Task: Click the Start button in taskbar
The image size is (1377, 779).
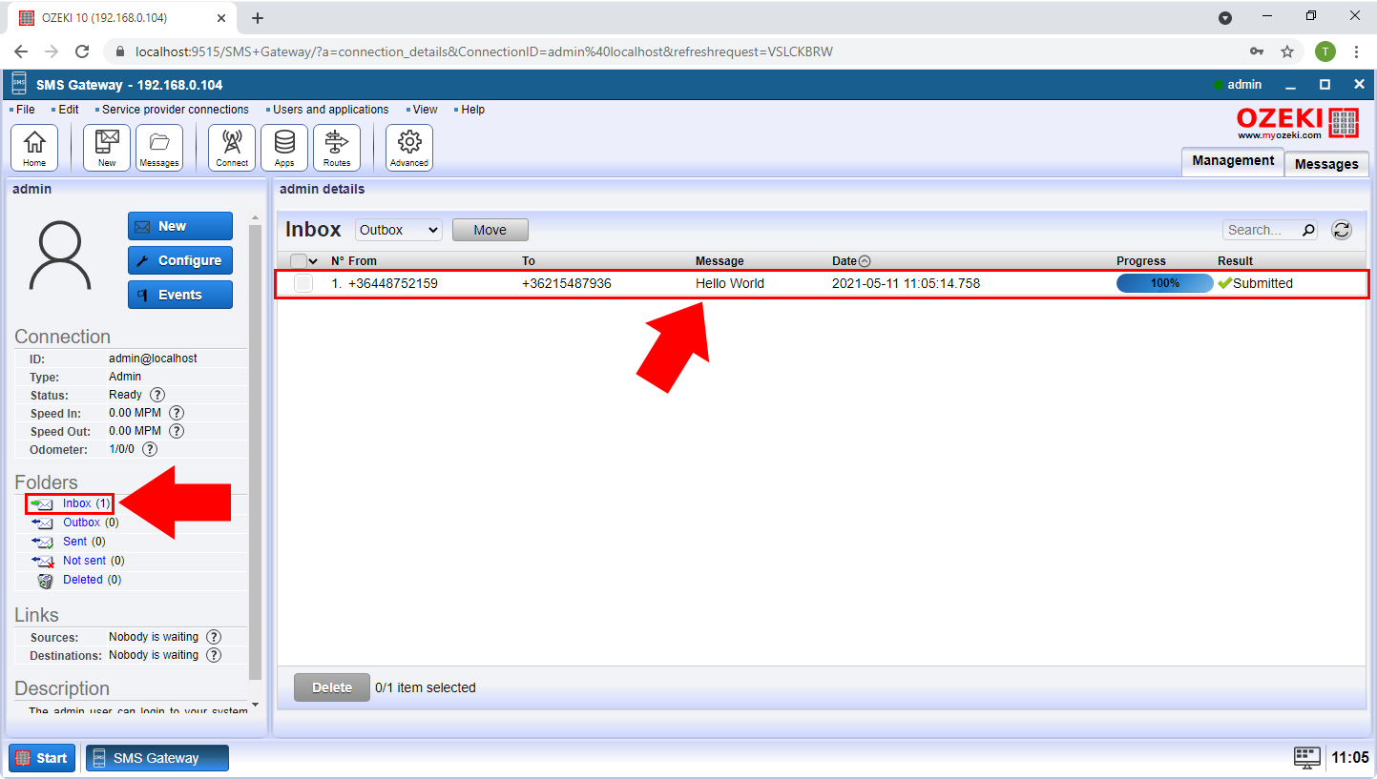Action: (42, 758)
